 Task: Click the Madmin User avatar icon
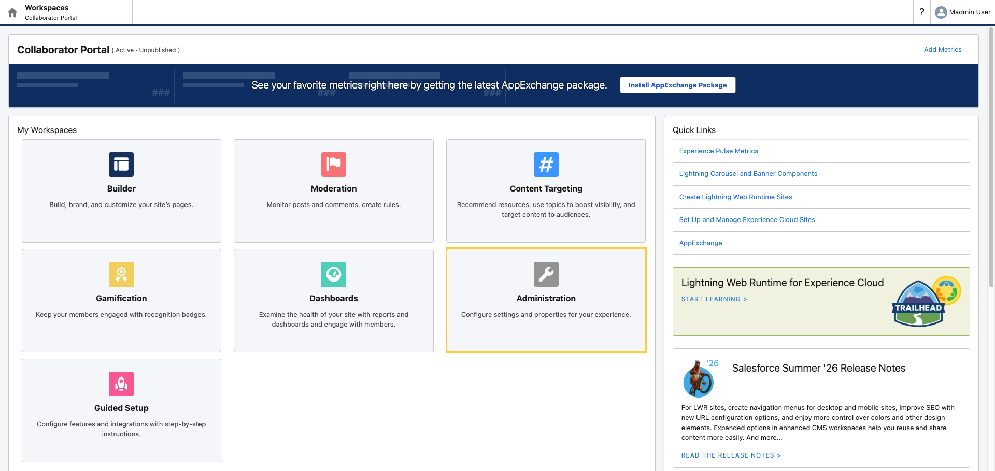point(941,12)
